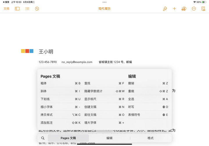Select 撤销 in edit shortcuts
The image size is (209, 146).
148,83
